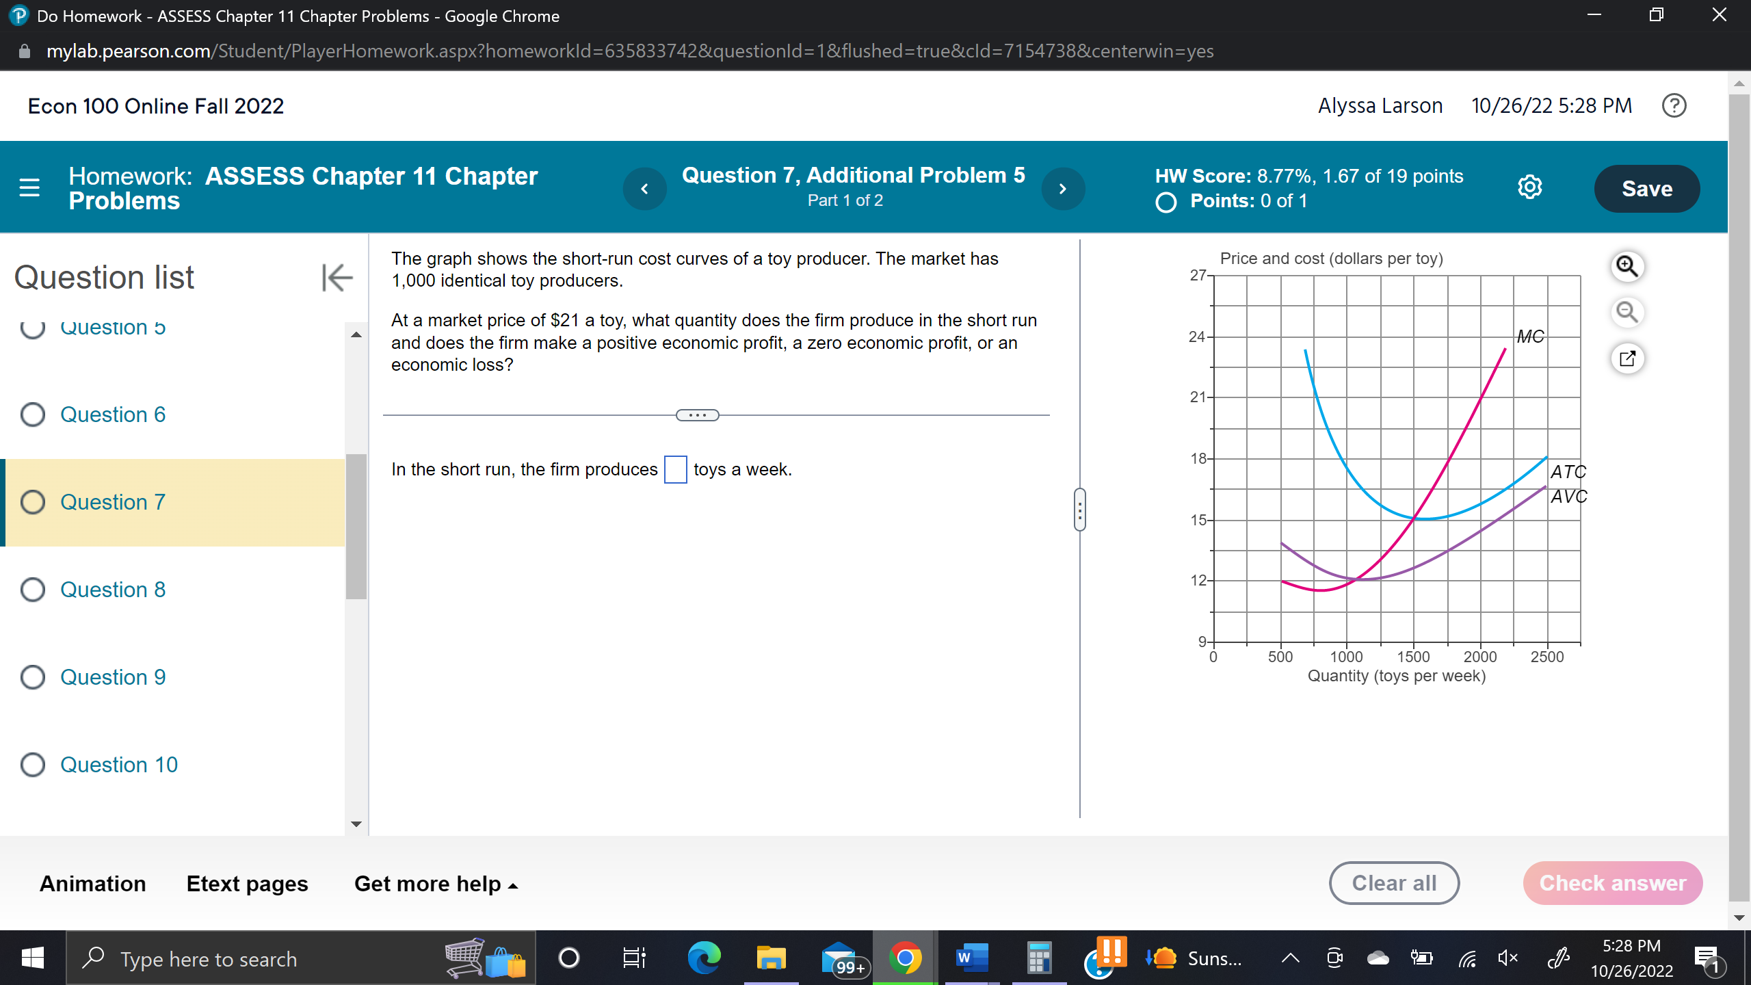This screenshot has width=1751, height=985.
Task: Zoom in on the graph
Action: [1627, 266]
